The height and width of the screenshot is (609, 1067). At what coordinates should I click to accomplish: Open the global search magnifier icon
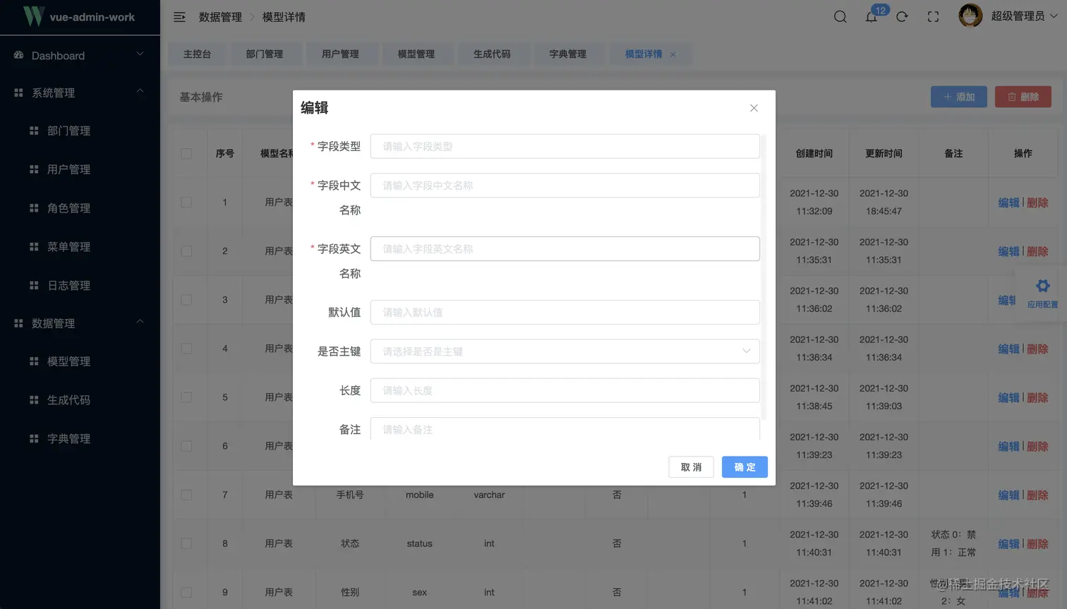pos(840,16)
